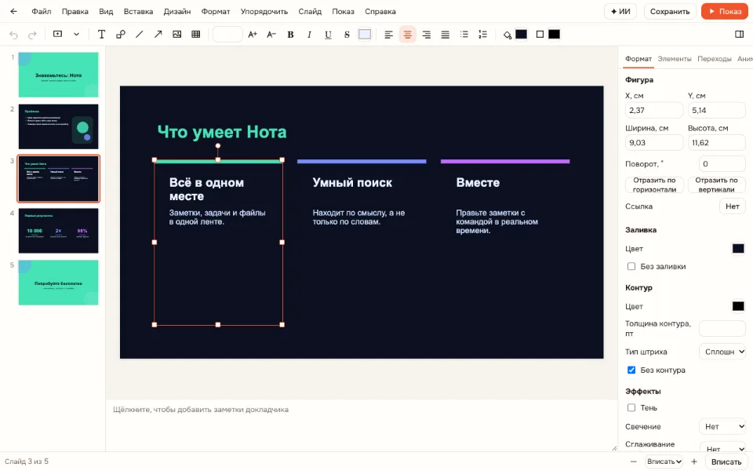The width and height of the screenshot is (753, 471).
Task: Insert an image using picture icon
Action: [x=176, y=34]
